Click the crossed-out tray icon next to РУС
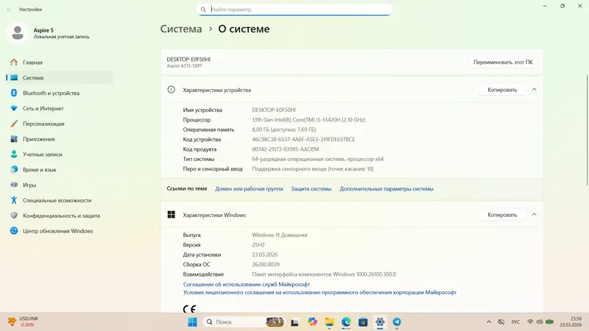The height and width of the screenshot is (331, 589). pyautogui.click(x=501, y=322)
